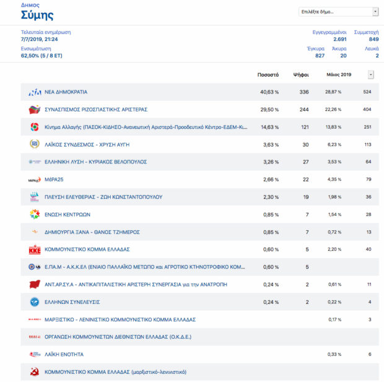The height and width of the screenshot is (382, 384).
Task: Click the Ποσοστό column header
Action: coord(268,75)
